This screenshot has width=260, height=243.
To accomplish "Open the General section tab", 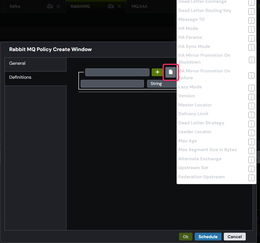I will click(35, 64).
